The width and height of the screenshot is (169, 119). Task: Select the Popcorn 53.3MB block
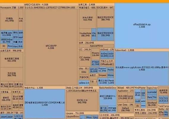102,70
